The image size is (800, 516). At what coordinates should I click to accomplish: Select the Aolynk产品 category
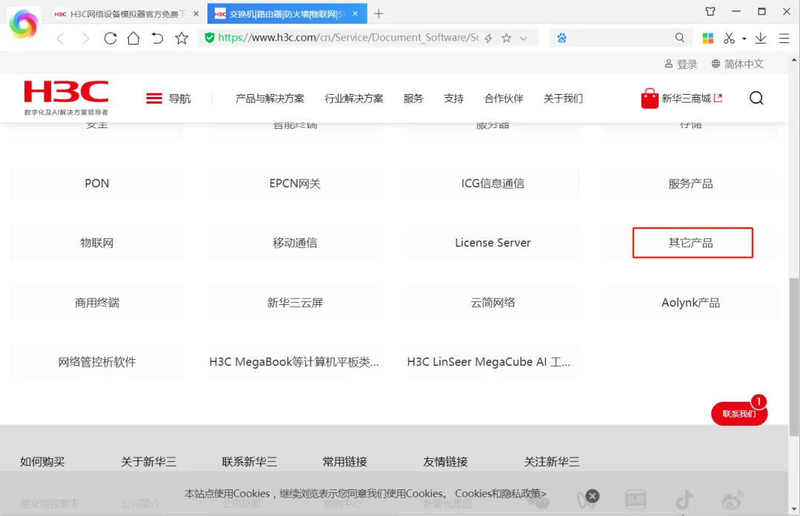[691, 303]
